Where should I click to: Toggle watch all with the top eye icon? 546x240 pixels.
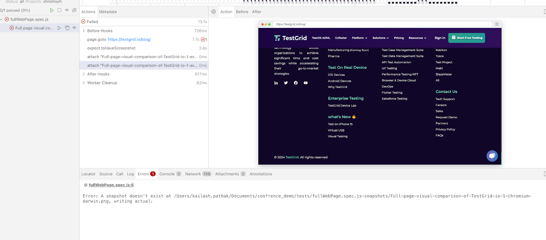tap(67, 10)
